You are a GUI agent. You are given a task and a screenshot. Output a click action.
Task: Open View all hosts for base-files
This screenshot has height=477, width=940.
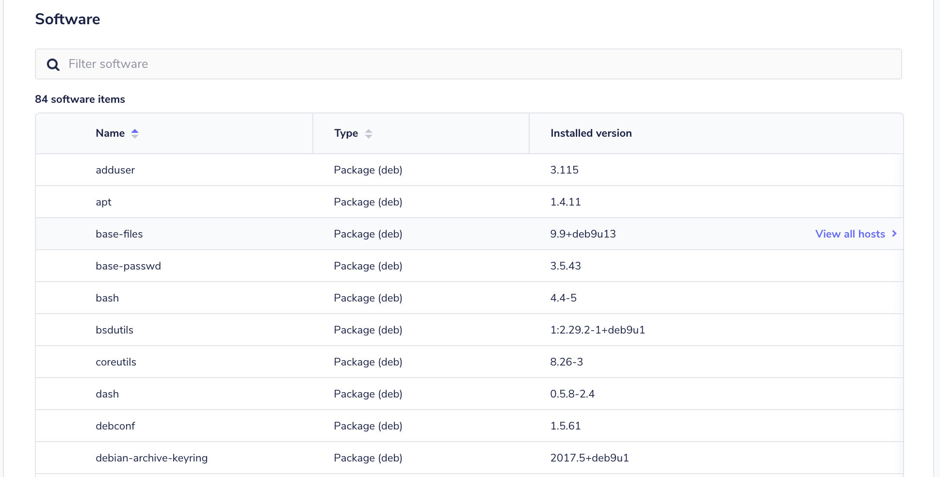tap(850, 234)
